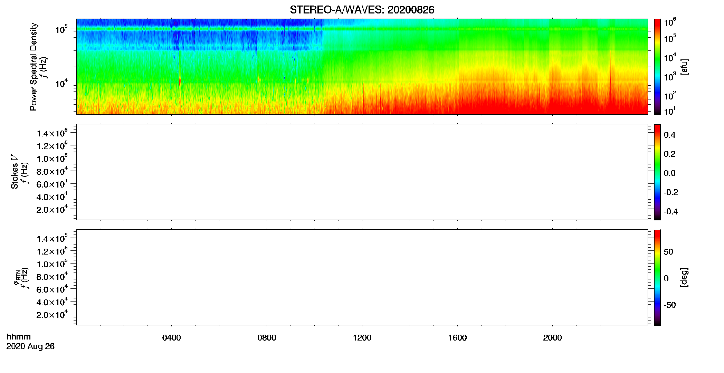Image resolution: width=724 pixels, height=373 pixels.
Task: Click "1.4×10^5" on the φ RTN y-axis
Action: (52, 239)
